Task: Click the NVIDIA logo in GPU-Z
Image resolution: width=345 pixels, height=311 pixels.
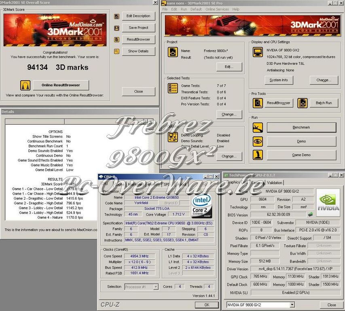Action: coord(328,202)
